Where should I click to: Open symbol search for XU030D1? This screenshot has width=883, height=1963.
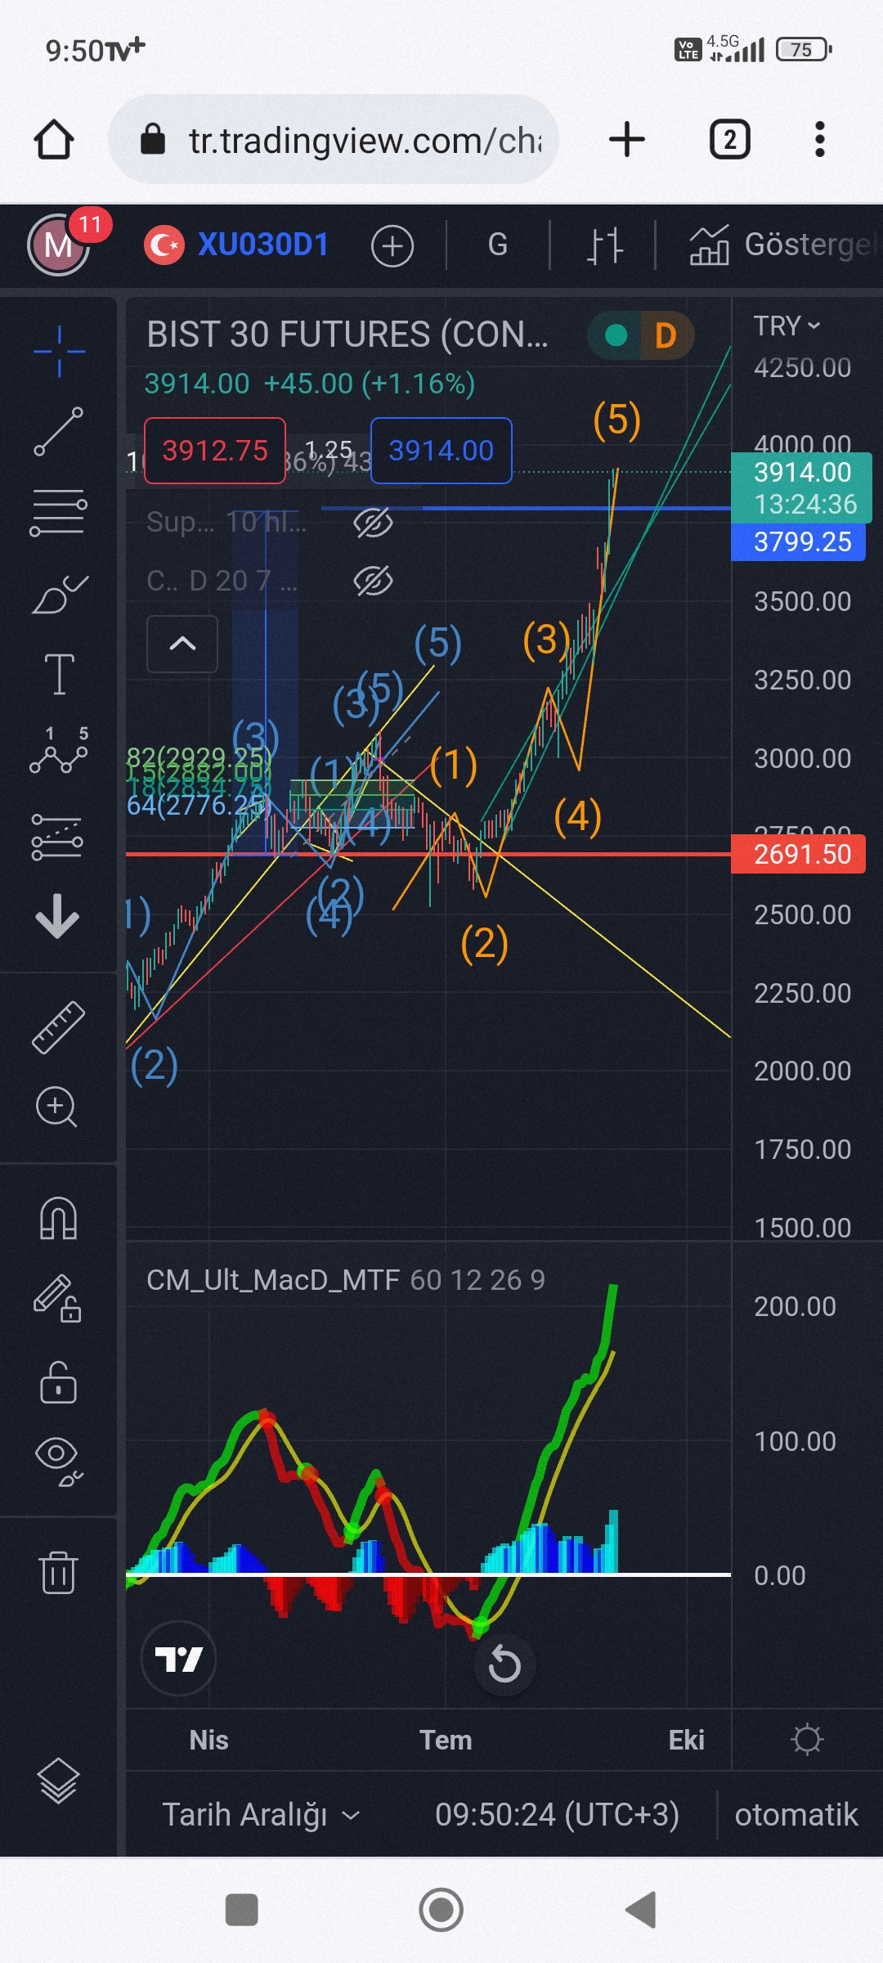[237, 245]
